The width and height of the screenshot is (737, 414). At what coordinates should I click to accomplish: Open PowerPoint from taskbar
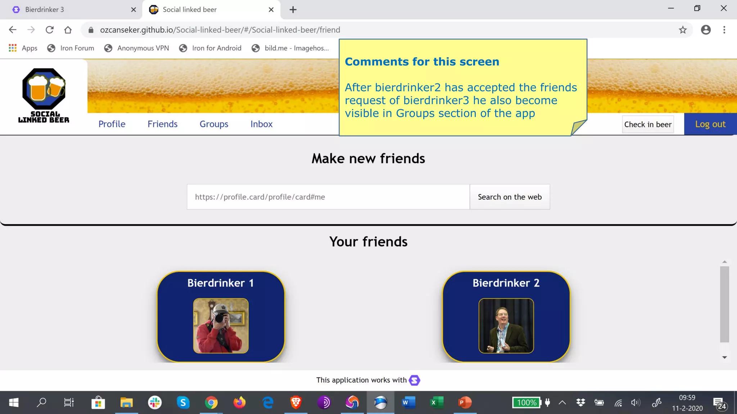465,402
